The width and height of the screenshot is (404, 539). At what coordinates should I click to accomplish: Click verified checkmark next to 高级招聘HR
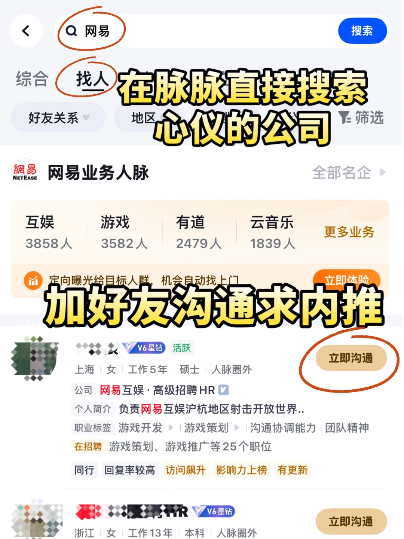pos(223,390)
